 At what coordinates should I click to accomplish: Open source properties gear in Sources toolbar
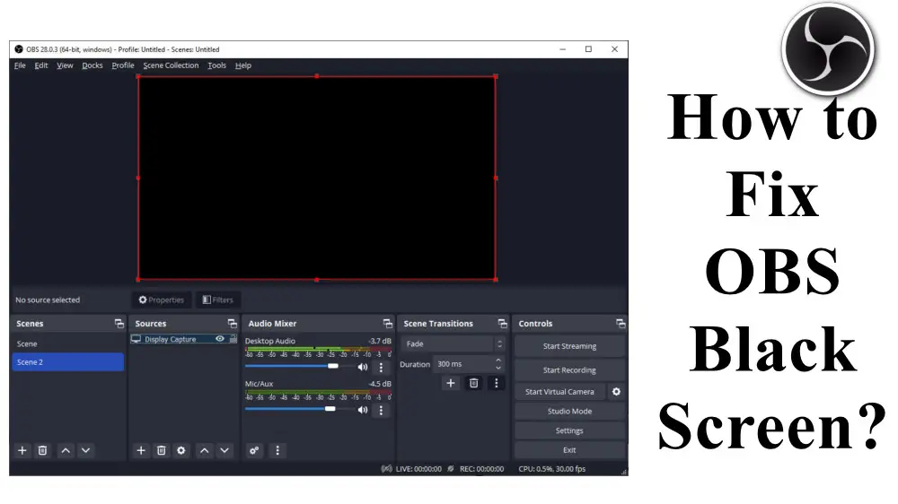click(x=181, y=451)
